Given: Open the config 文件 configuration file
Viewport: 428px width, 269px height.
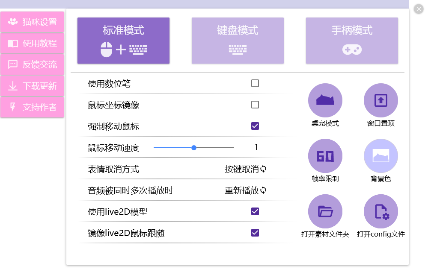Looking at the screenshot, I should pyautogui.click(x=380, y=211).
